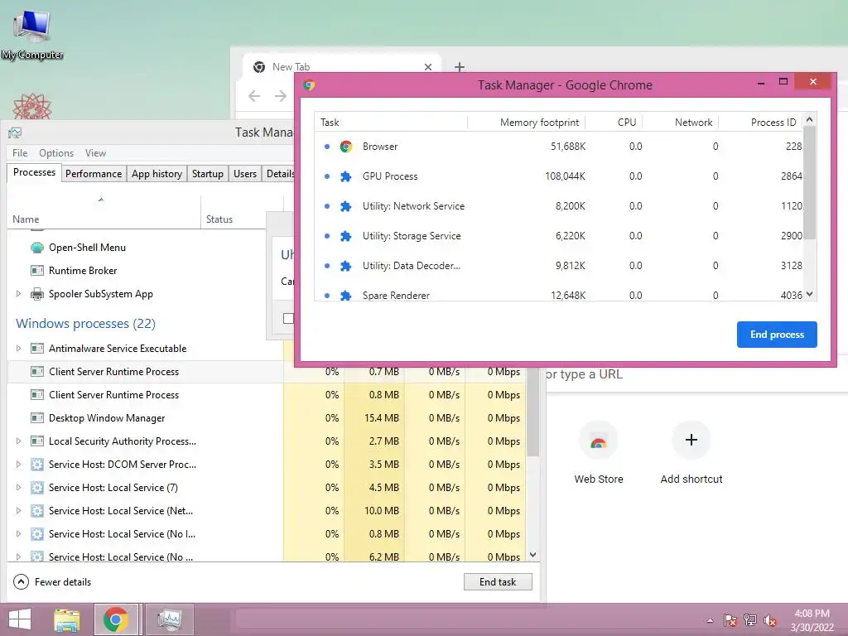Screen dimensions: 848x636
Task: Show hidden tray icons arrow
Action: point(710,621)
